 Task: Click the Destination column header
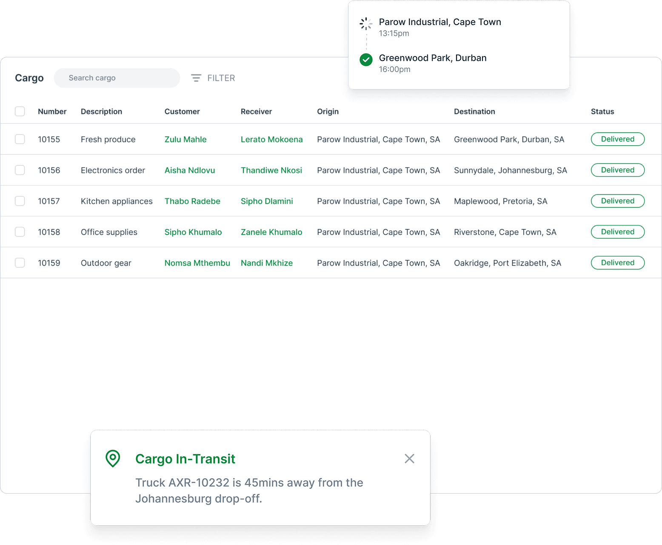474,111
